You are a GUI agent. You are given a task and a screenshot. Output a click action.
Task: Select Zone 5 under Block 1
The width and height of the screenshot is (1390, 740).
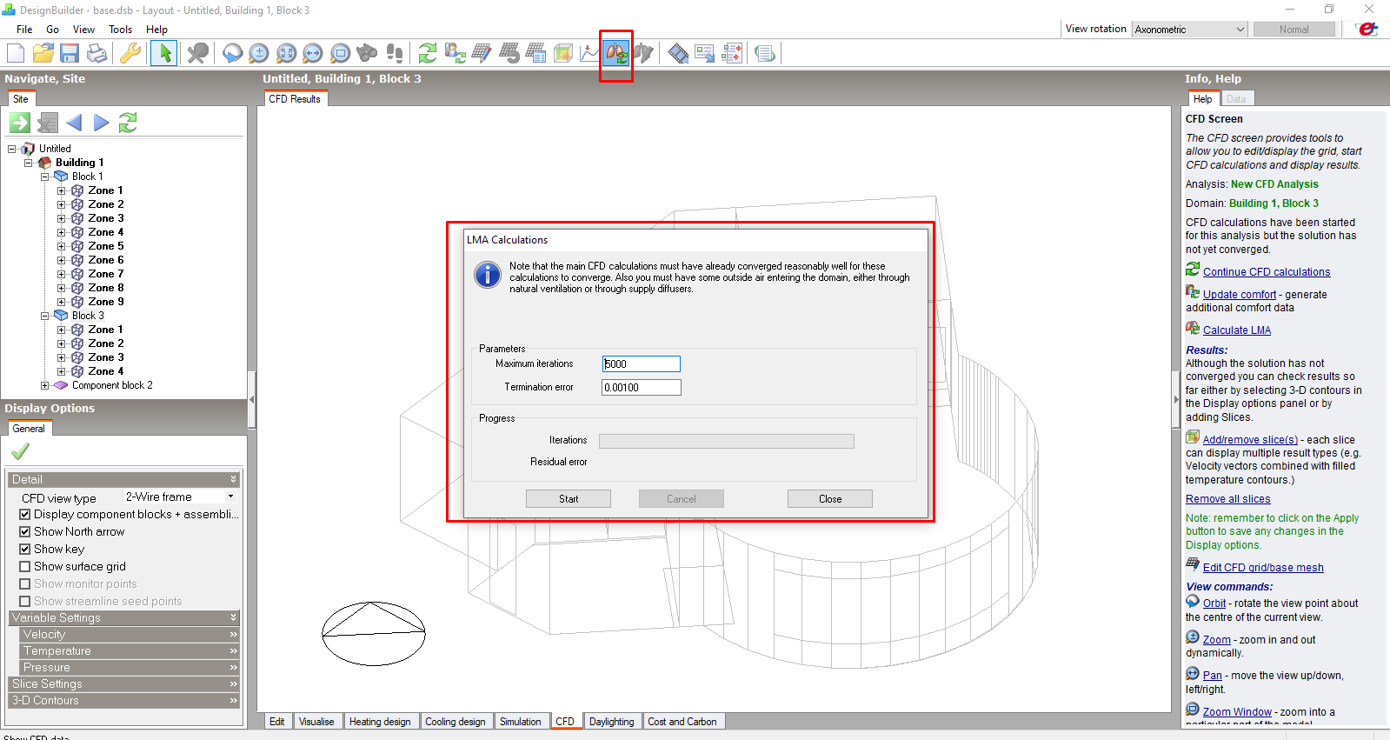click(106, 246)
